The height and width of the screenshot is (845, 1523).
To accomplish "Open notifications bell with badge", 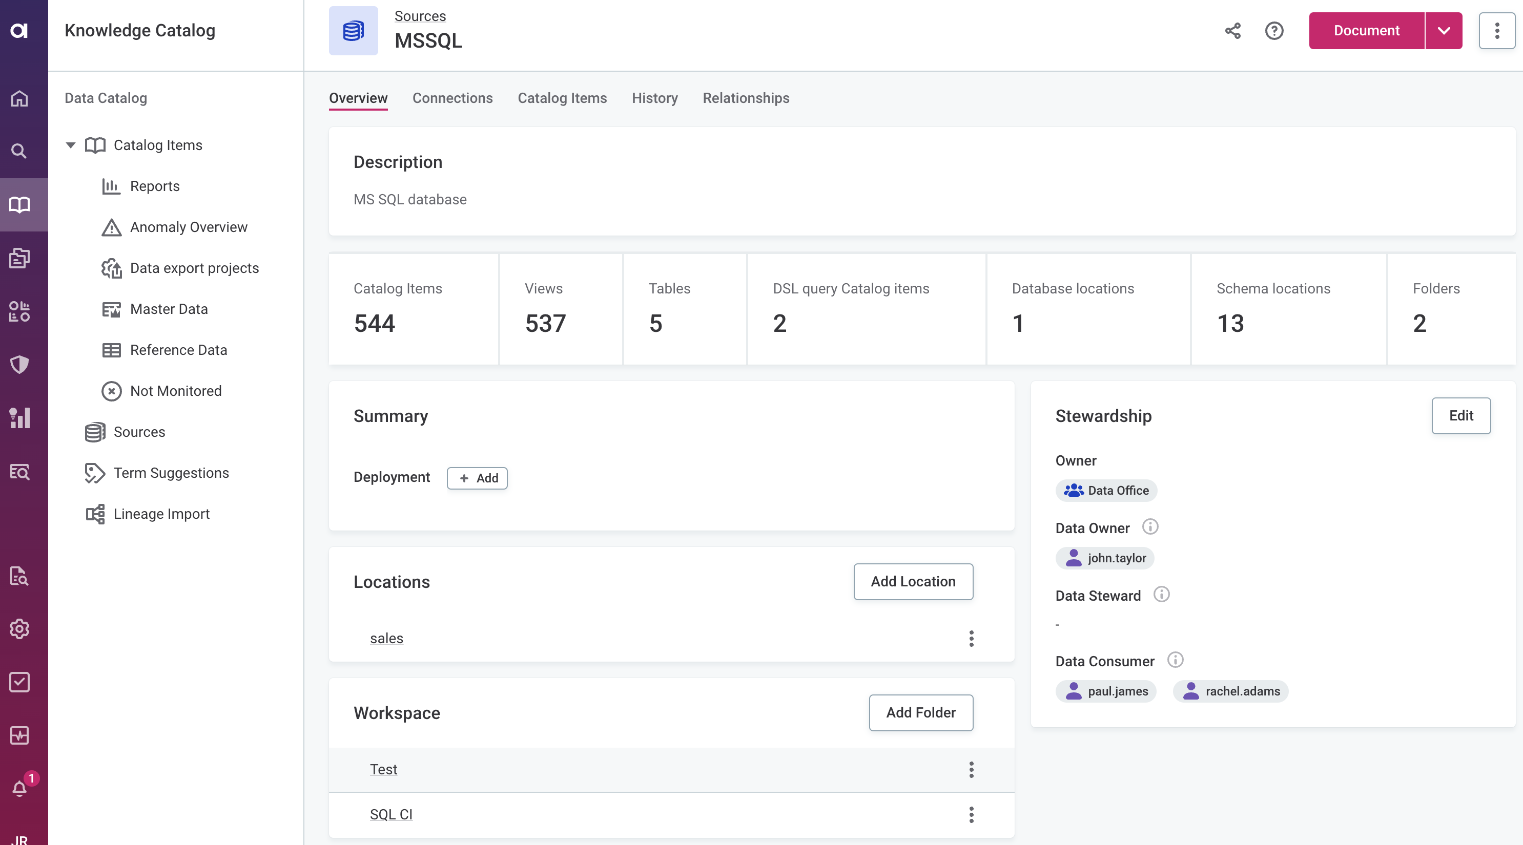I will [19, 788].
